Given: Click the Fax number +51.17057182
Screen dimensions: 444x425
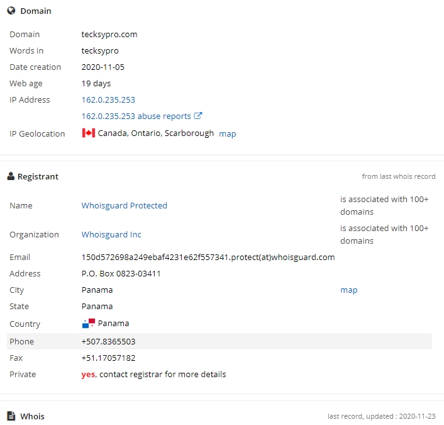Looking at the screenshot, I should point(108,358).
